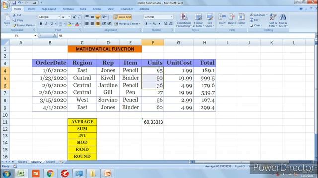The height and width of the screenshot is (178, 318).
Task: Open Format as Table
Action: coord(198,20)
